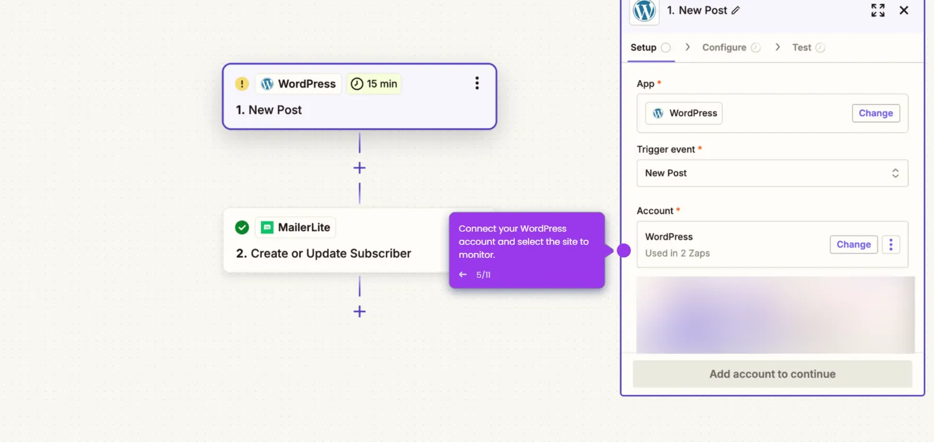Click the green check on MailerLite step
The image size is (934, 442).
[242, 227]
